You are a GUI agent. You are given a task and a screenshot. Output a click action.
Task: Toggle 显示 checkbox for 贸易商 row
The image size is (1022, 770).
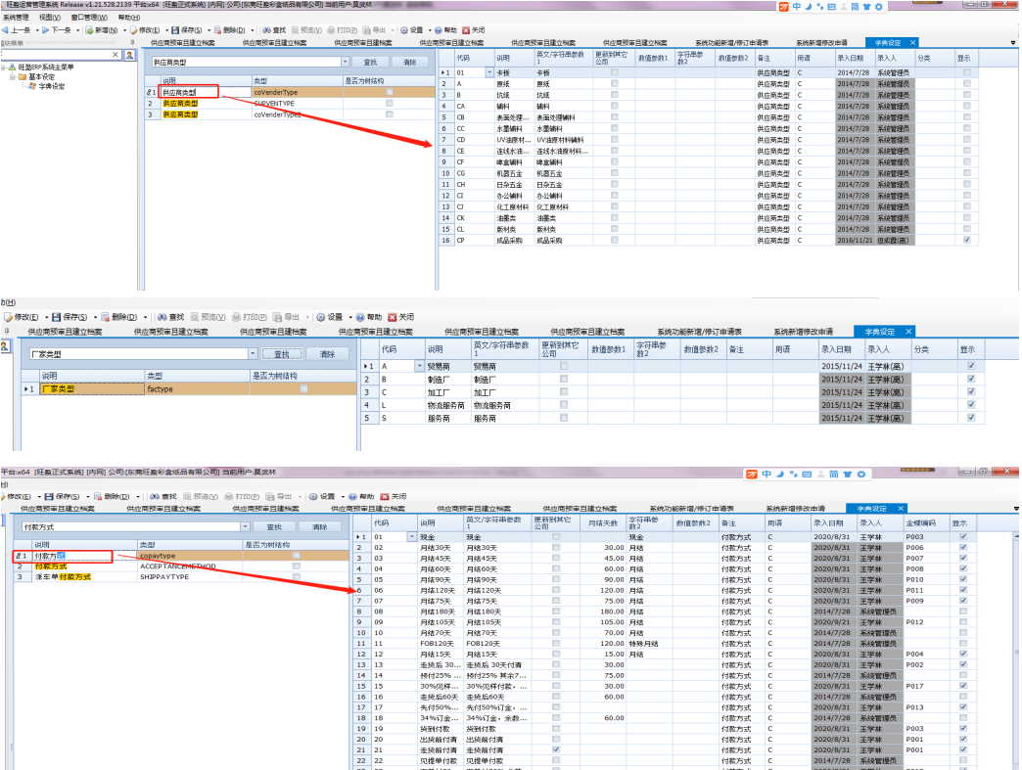tap(971, 366)
